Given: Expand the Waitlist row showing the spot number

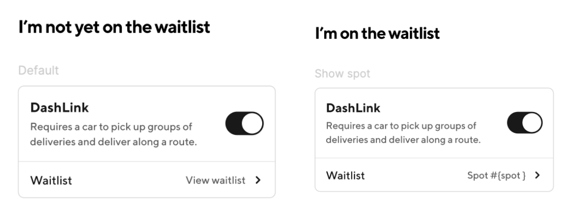Looking at the screenshot, I should [x=434, y=175].
